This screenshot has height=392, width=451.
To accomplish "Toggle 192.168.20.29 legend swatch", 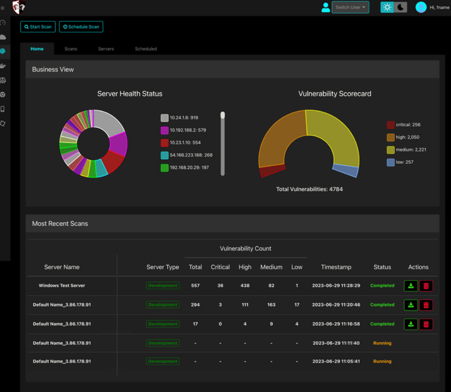I will (x=165, y=168).
